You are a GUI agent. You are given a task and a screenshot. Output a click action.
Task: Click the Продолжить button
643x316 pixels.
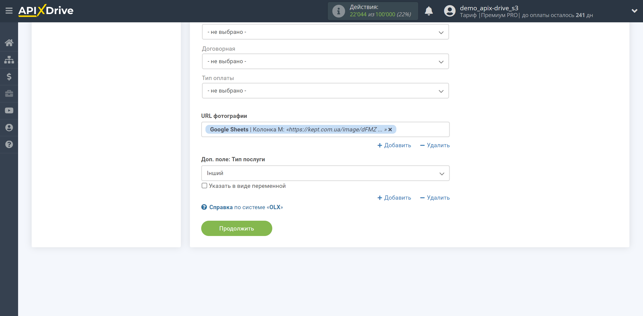tap(237, 228)
